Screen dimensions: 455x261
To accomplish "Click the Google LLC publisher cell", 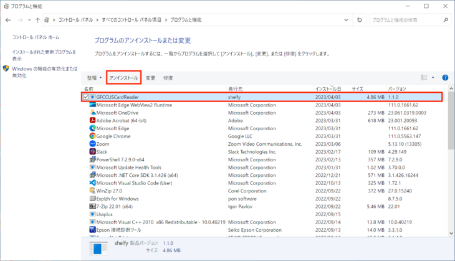I will [x=240, y=136].
